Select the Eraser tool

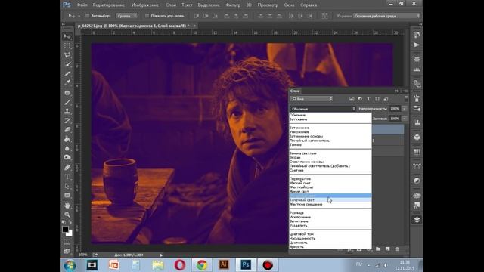pyautogui.click(x=67, y=129)
